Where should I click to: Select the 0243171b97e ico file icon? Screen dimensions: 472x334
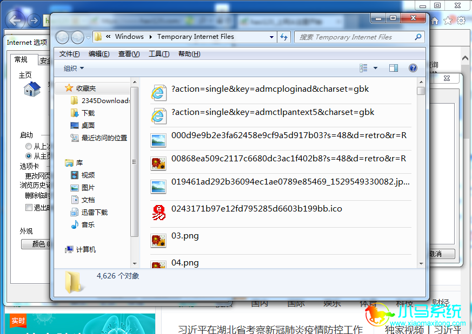(158, 213)
